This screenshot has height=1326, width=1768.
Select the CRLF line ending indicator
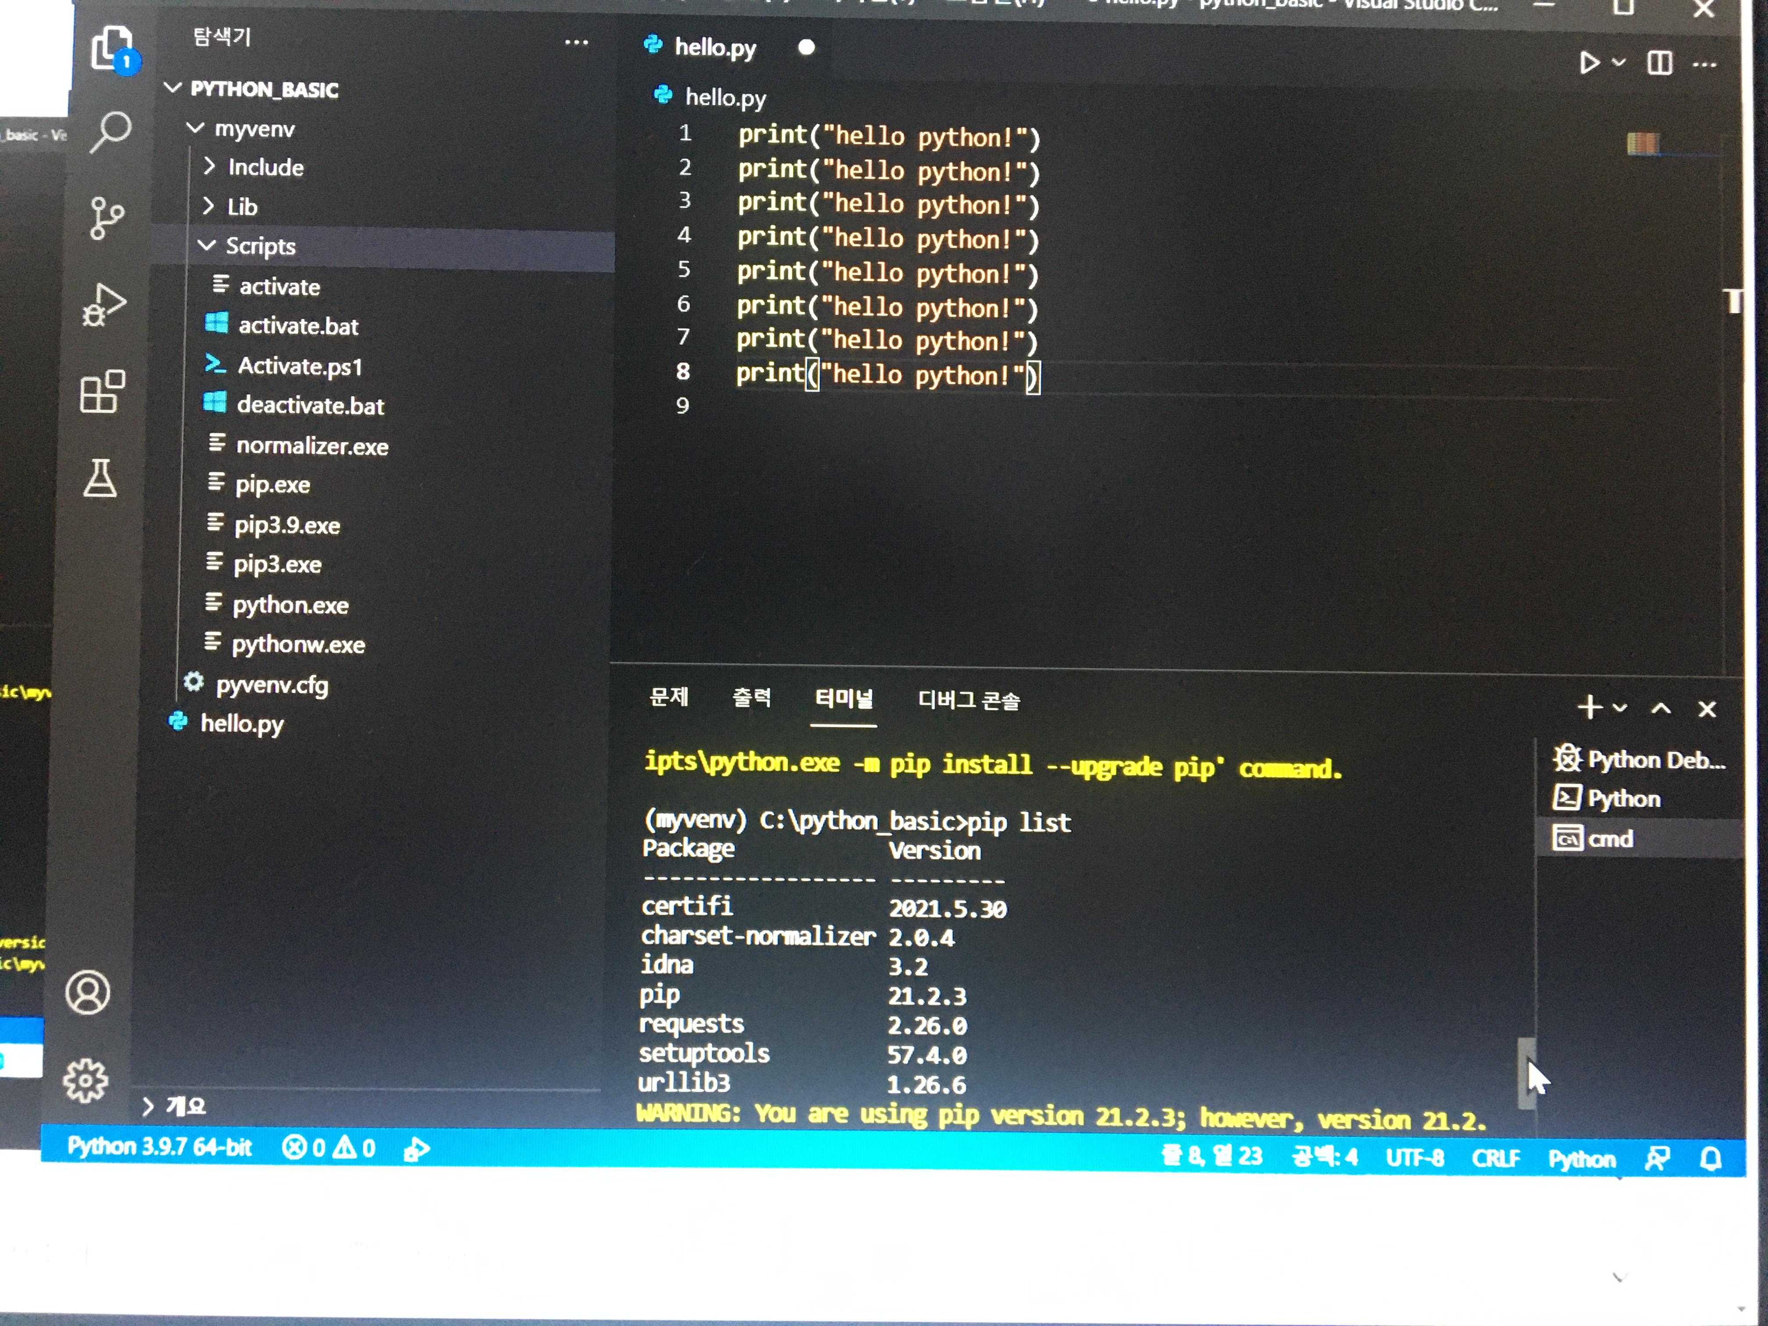tap(1495, 1158)
